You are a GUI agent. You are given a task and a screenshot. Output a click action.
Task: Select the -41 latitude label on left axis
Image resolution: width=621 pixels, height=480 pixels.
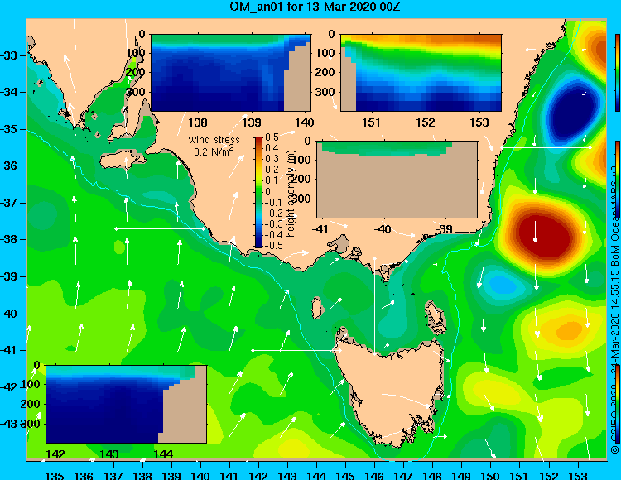point(9,350)
